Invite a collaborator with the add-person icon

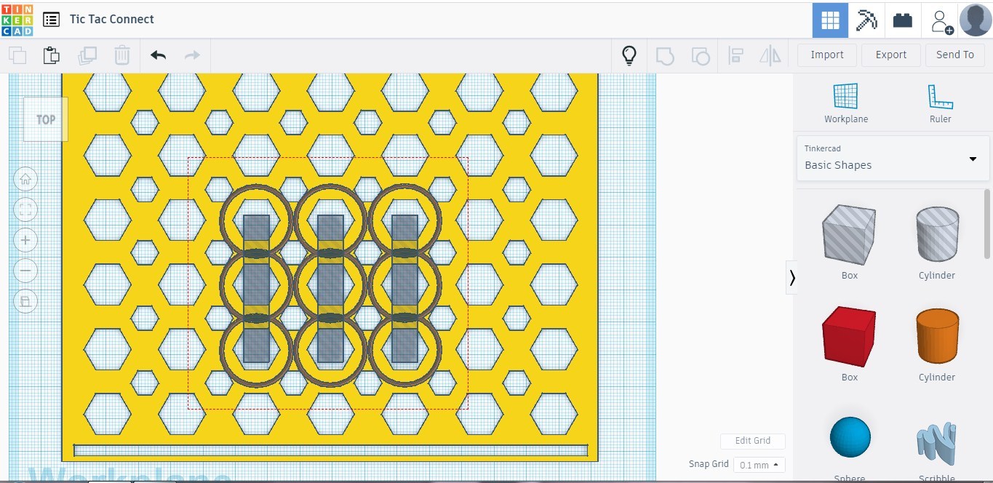941,21
